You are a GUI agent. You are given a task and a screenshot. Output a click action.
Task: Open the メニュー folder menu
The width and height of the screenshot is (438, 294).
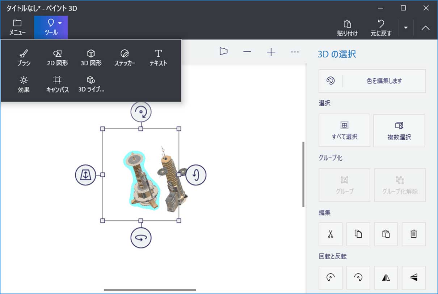[x=17, y=27]
